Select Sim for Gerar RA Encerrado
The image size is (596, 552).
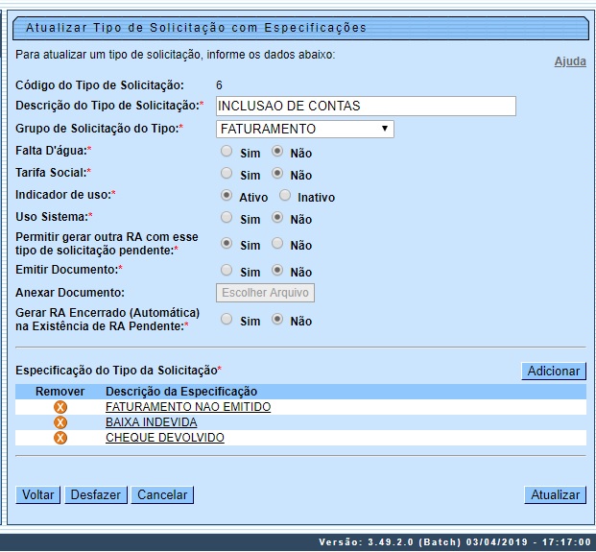coord(226,320)
